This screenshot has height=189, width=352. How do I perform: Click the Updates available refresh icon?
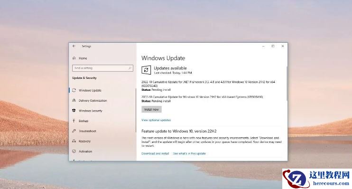click(146, 70)
